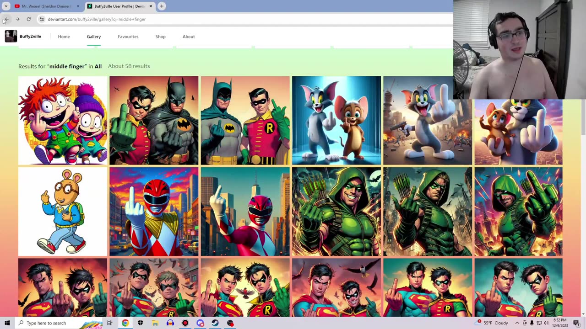Click the Chrome taskbar icon
This screenshot has width=586, height=329.
click(x=125, y=323)
